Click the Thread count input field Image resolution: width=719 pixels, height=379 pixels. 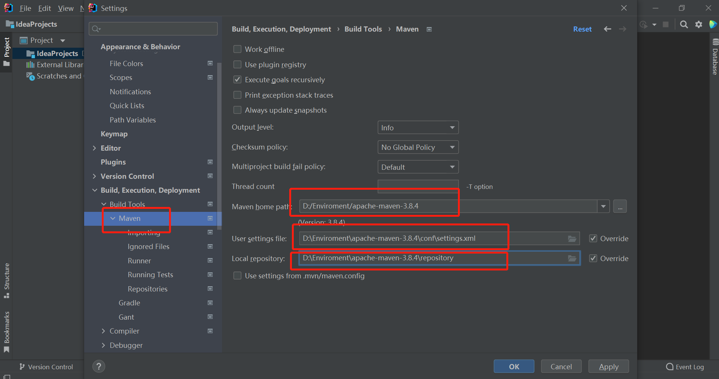point(418,186)
